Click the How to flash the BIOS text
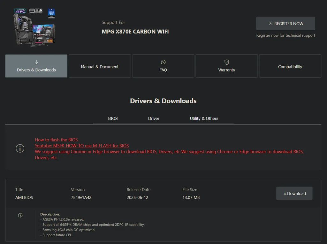This screenshot has width=327, height=244. click(x=56, y=140)
